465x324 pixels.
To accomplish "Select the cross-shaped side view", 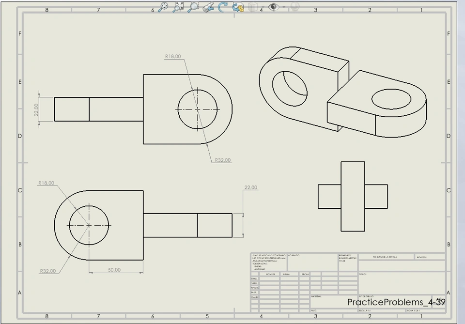I will (353, 197).
